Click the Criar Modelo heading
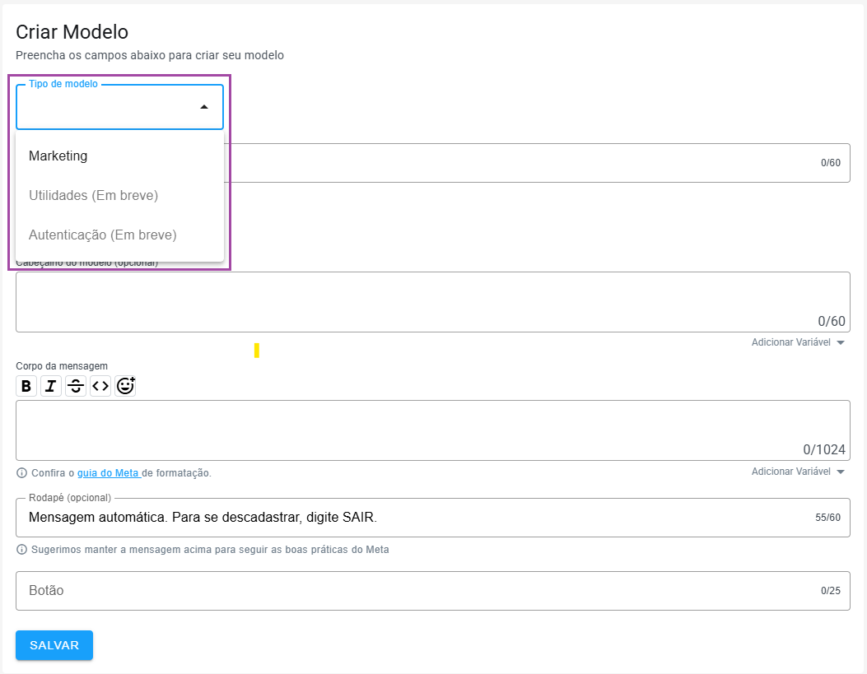The image size is (867, 674). pos(72,32)
